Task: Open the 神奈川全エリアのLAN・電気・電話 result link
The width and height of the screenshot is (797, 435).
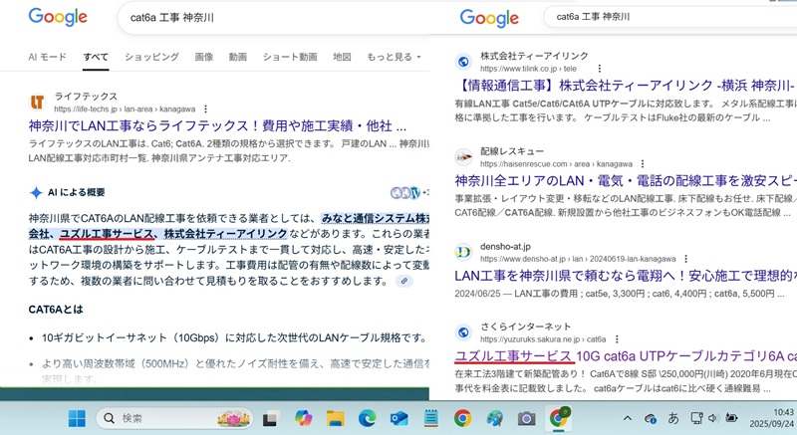Action: point(626,181)
